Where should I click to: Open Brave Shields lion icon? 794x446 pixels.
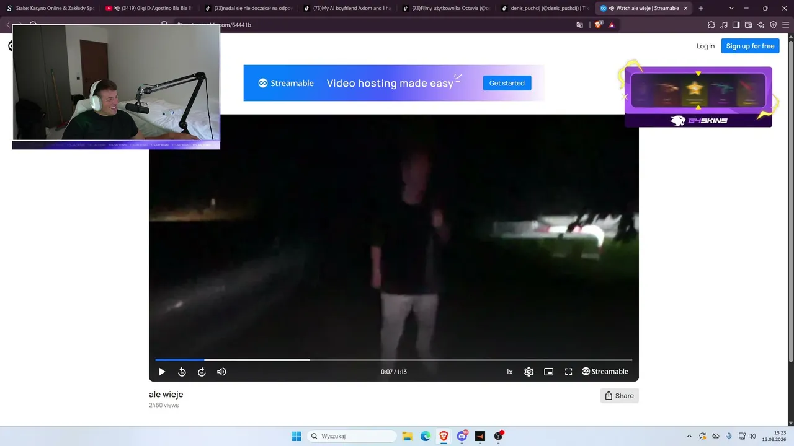pyautogui.click(x=599, y=25)
